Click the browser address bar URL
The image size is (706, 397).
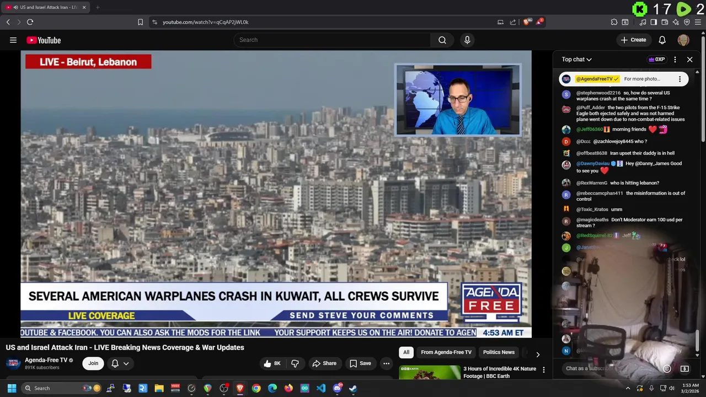(205, 22)
